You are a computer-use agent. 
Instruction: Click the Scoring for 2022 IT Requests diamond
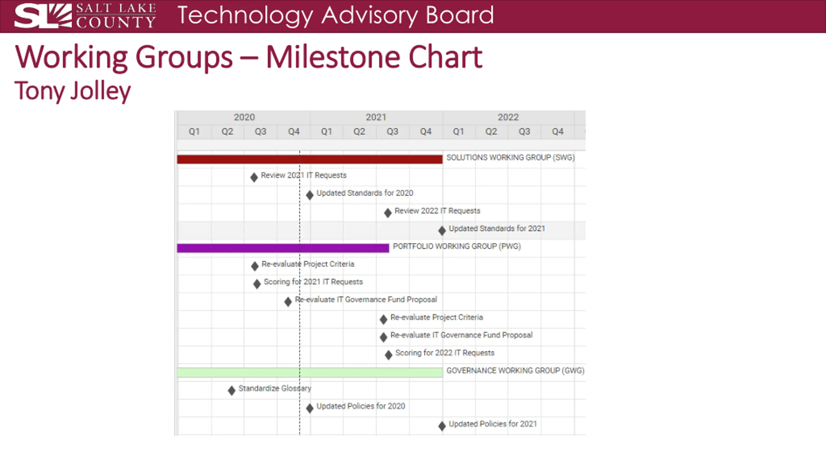[x=388, y=355]
